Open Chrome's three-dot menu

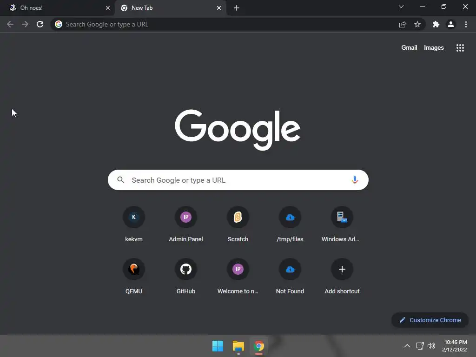coord(466,24)
